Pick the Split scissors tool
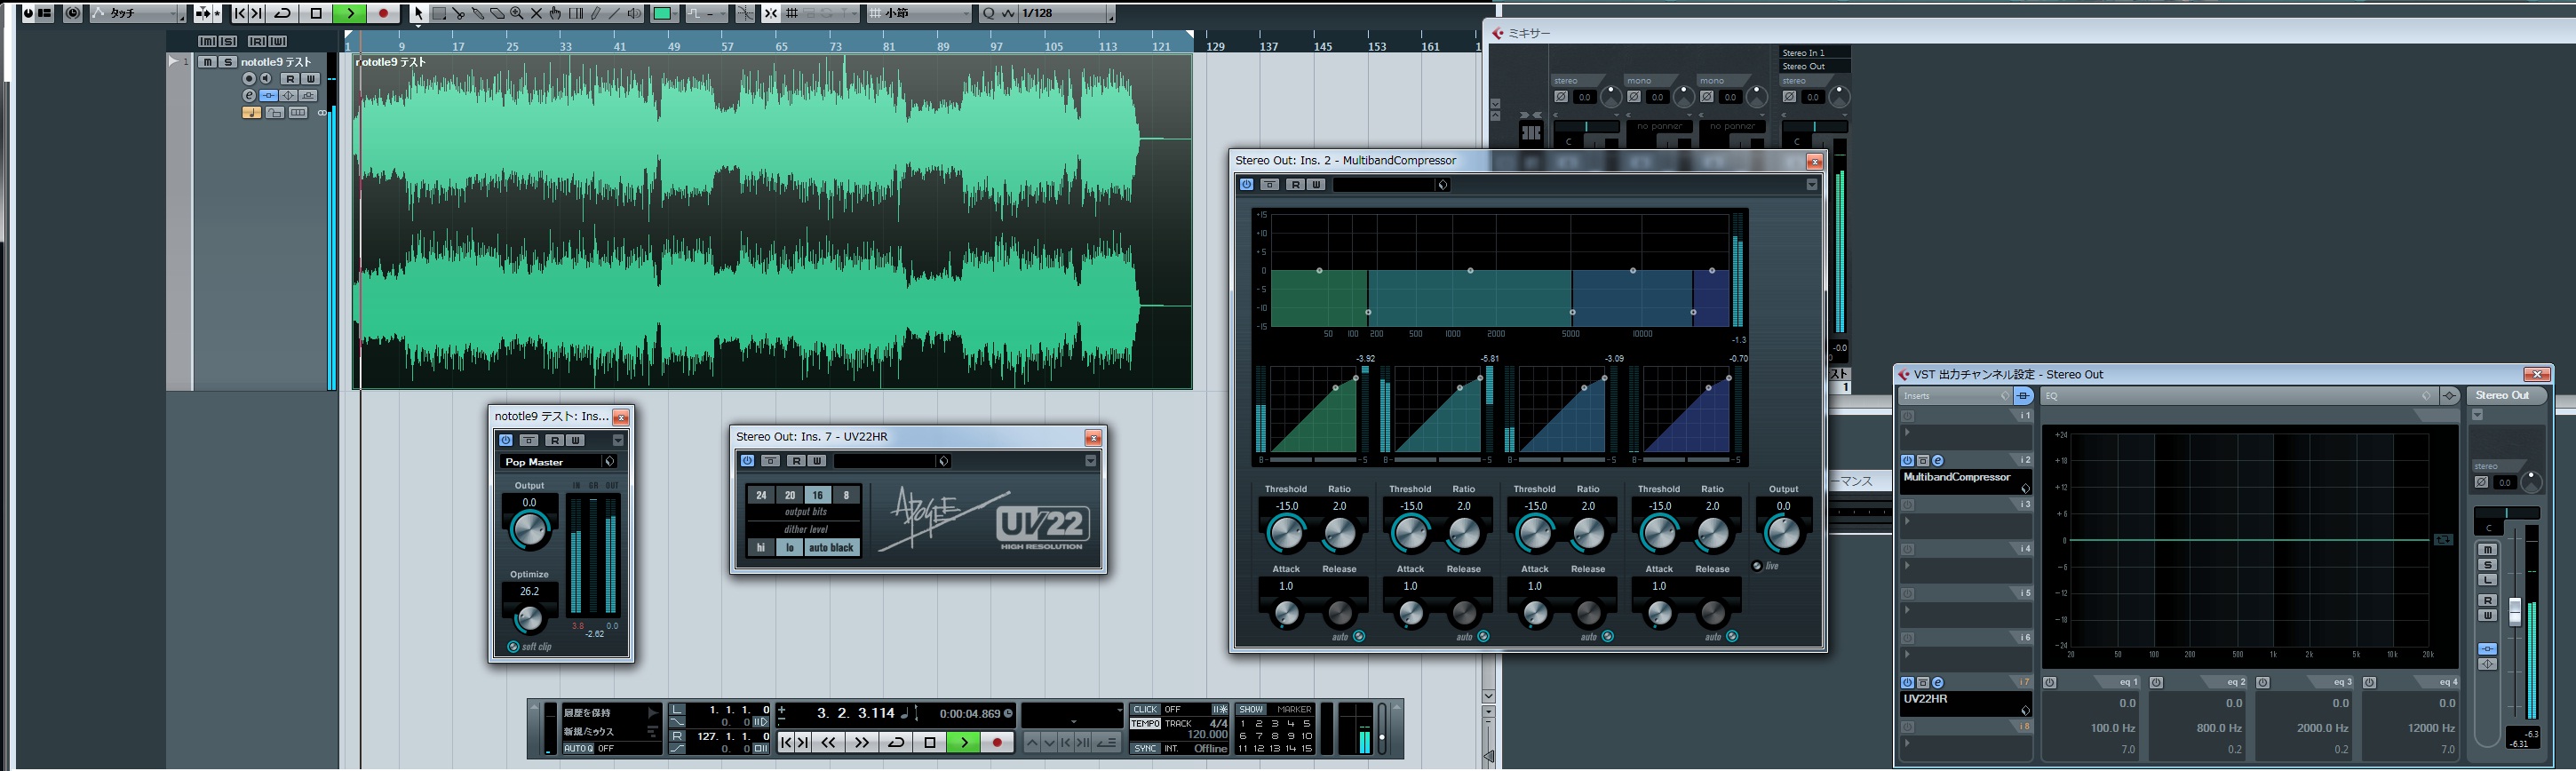 tap(458, 13)
